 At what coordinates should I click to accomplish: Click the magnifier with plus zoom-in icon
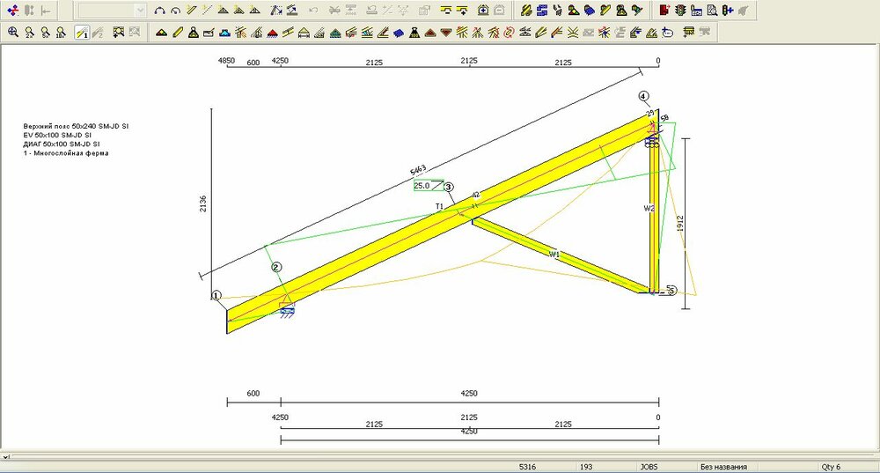[13, 32]
